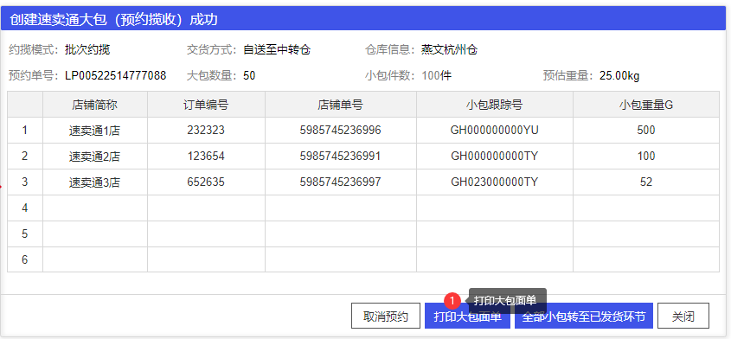Select shop order 5985745236997
The height and width of the screenshot is (339, 731).
pyautogui.click(x=340, y=182)
